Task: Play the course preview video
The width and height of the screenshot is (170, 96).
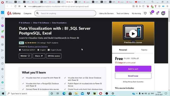Action: pyautogui.click(x=133, y=34)
